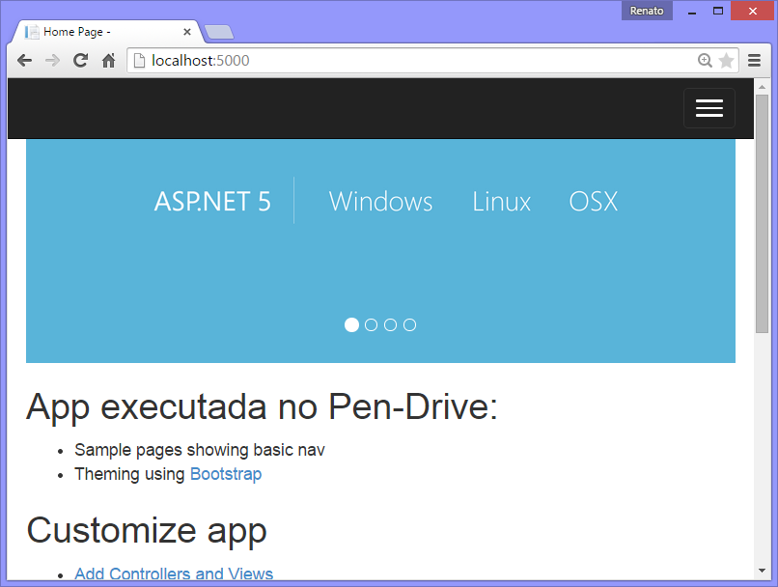This screenshot has width=778, height=587.
Task: Open the Bootstrap link
Action: point(226,474)
